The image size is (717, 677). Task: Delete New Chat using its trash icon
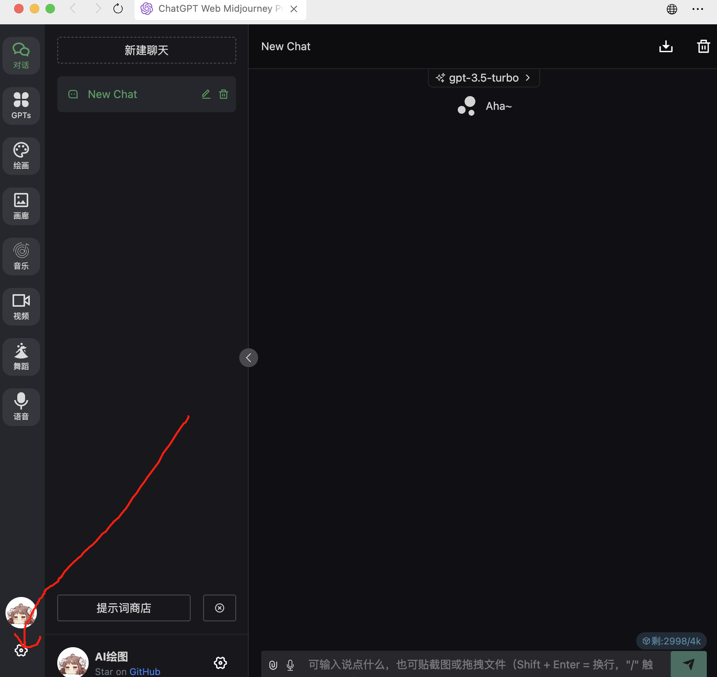(x=224, y=94)
